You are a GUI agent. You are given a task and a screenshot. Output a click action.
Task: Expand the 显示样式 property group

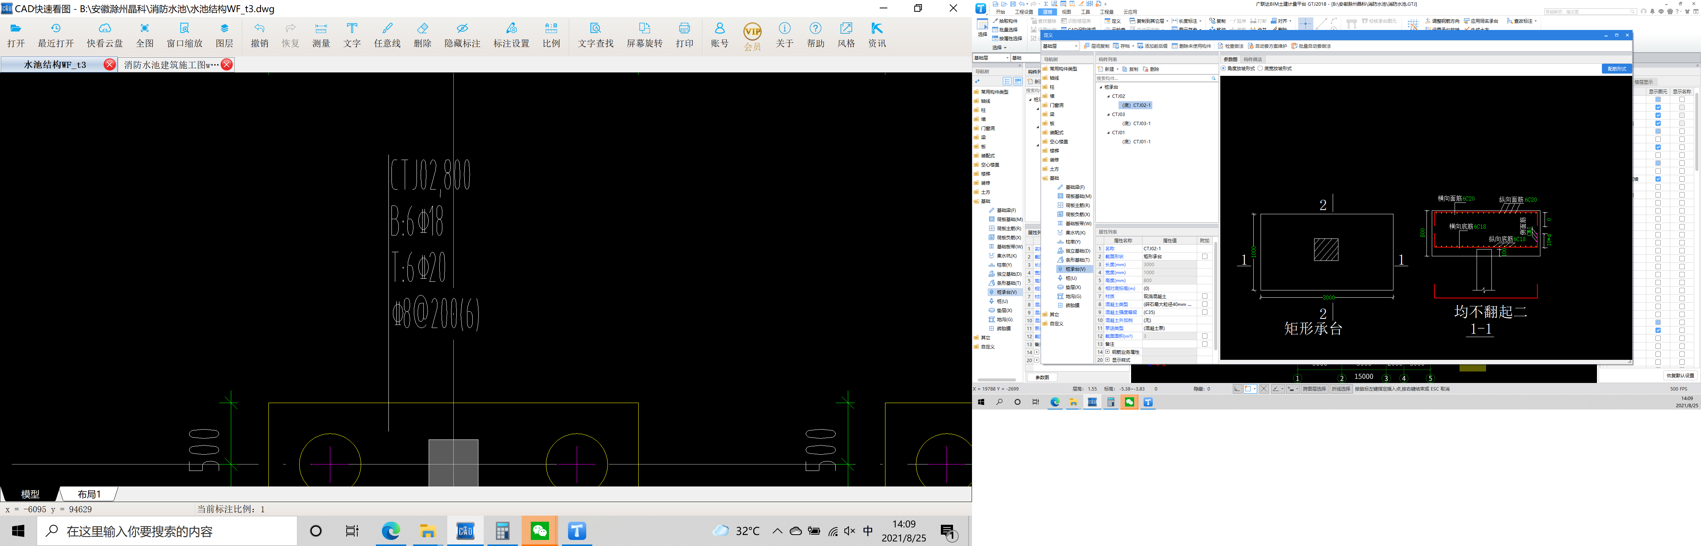coord(1108,360)
